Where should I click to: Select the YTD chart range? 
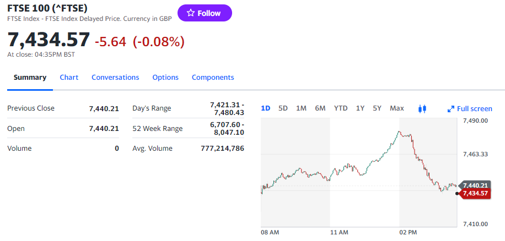(341, 108)
